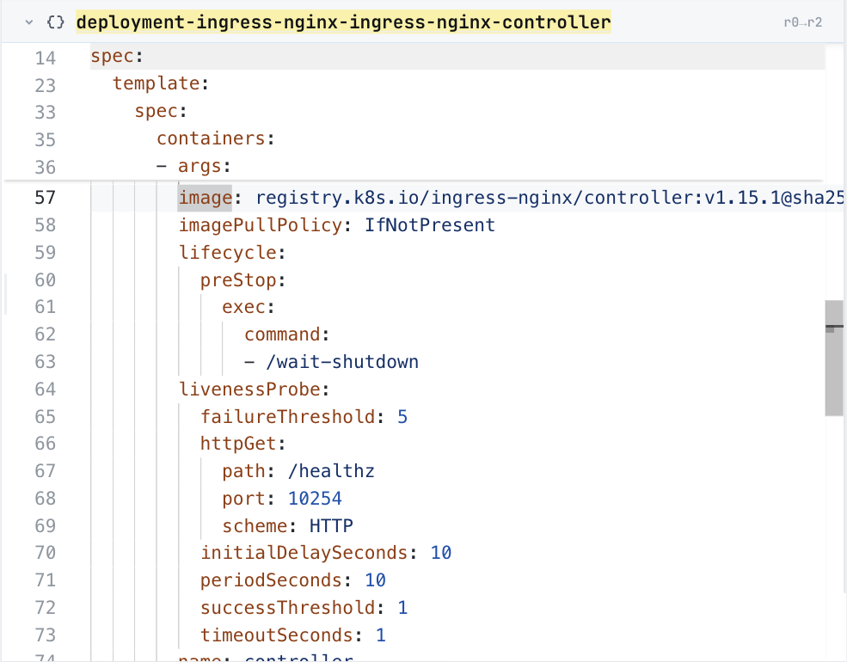Click 'IfNotPresent' pull policy value
The height and width of the screenshot is (662, 847).
tap(430, 225)
